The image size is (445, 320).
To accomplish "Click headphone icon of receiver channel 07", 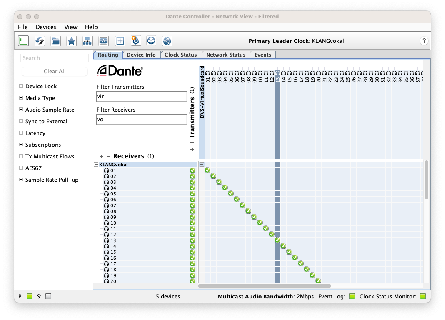I will coord(106,205).
